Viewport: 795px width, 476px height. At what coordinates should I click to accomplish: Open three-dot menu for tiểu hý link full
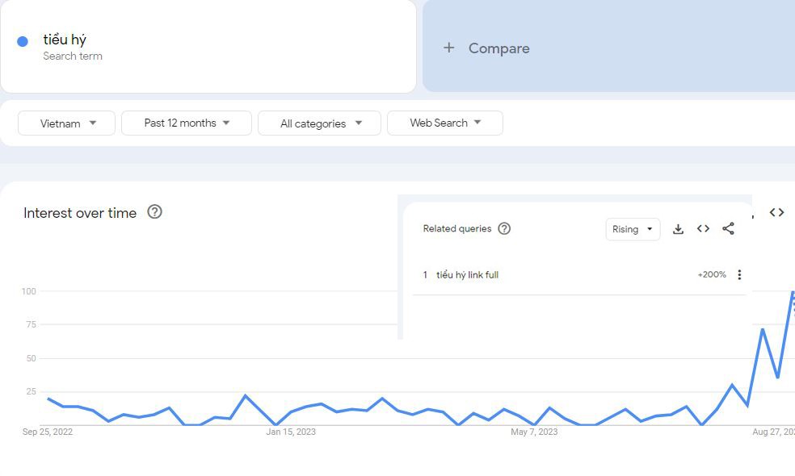(739, 275)
